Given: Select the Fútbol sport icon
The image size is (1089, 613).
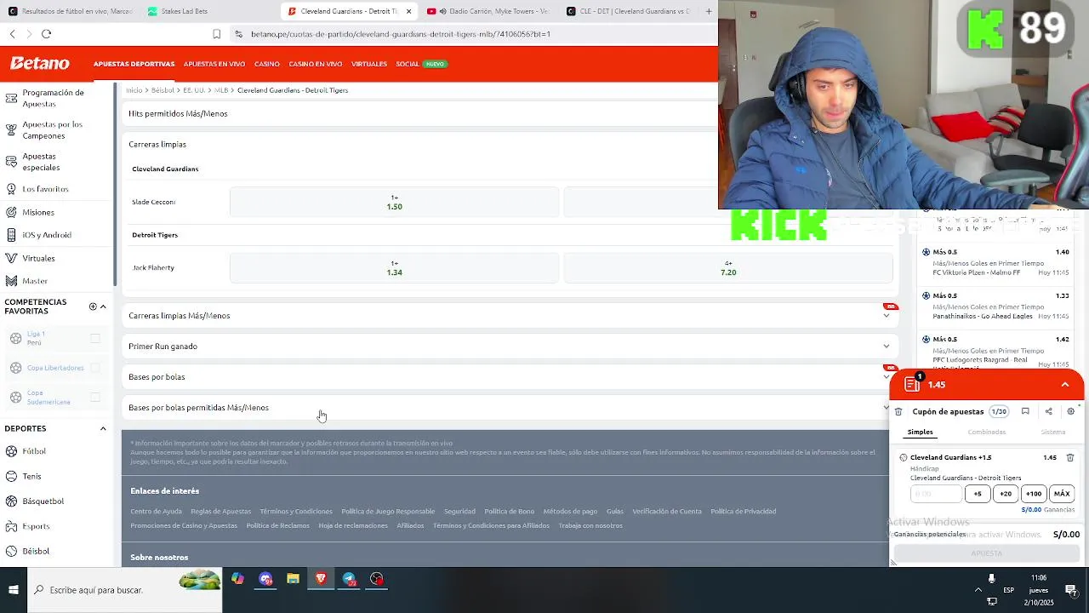Looking at the screenshot, I should pos(11,451).
